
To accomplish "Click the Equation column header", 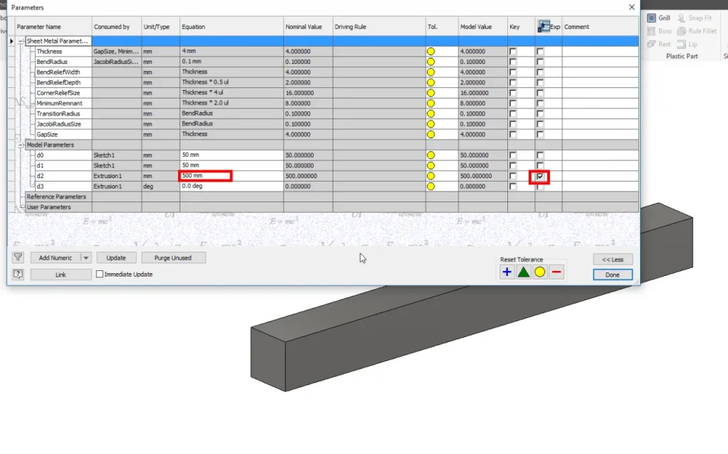I will tap(231, 27).
